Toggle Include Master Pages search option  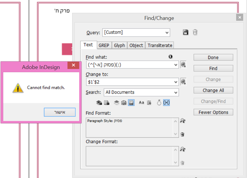click(x=124, y=103)
